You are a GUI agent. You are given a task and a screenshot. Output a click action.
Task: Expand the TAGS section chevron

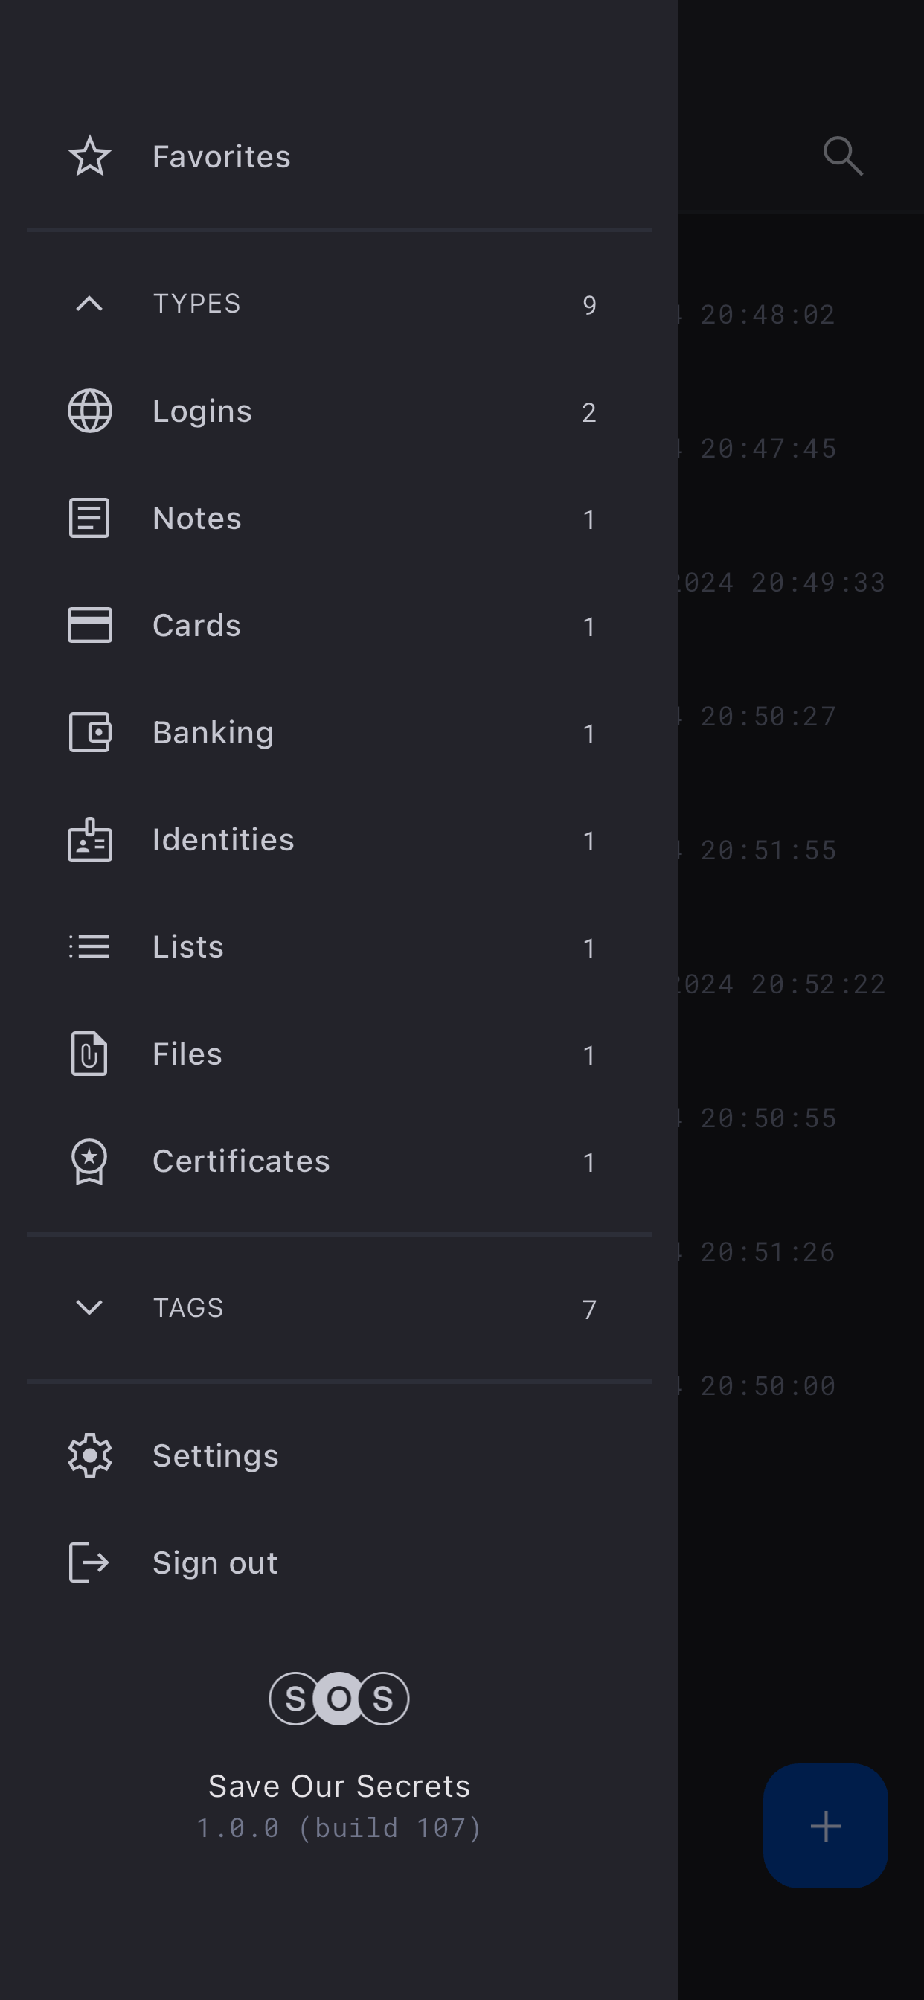(x=90, y=1307)
